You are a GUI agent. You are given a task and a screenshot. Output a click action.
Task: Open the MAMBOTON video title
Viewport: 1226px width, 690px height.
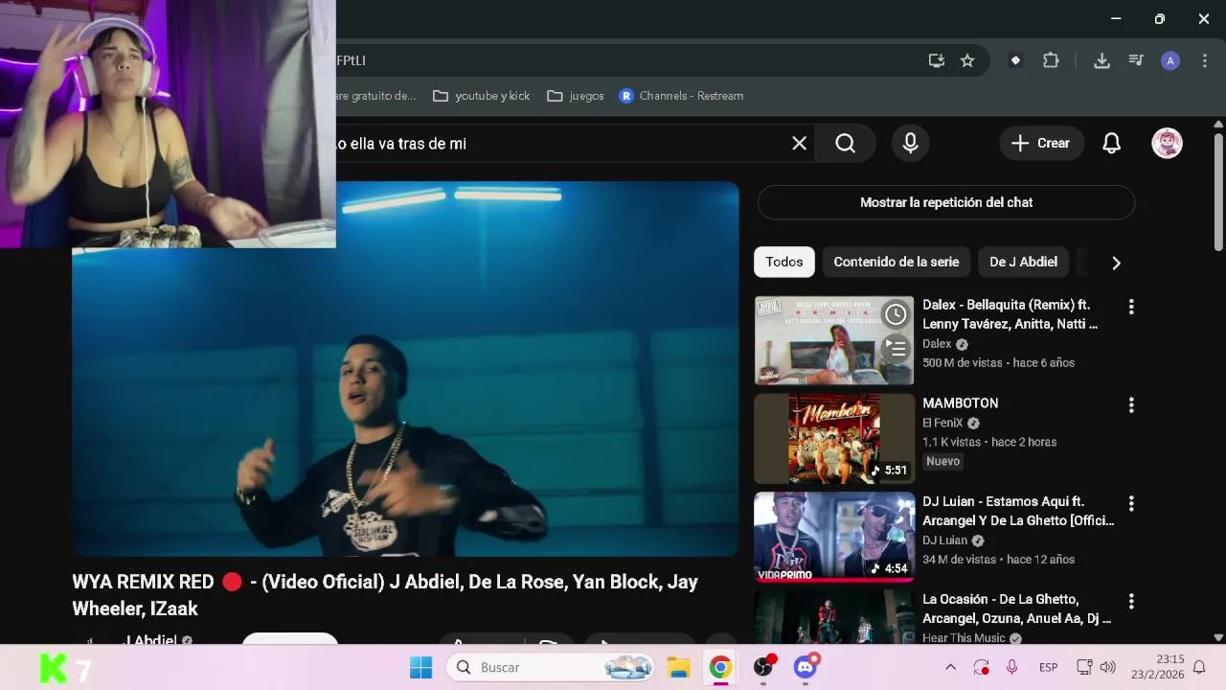960,403
